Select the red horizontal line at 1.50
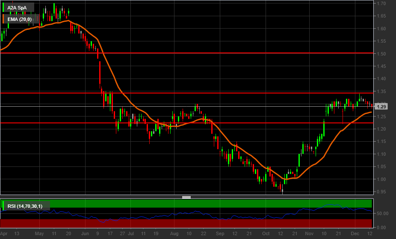The height and width of the screenshot is (239, 396). click(x=214, y=53)
